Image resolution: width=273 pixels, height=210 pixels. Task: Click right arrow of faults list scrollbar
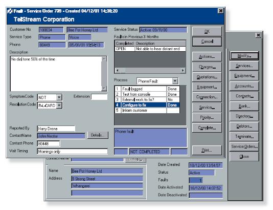click(183, 70)
